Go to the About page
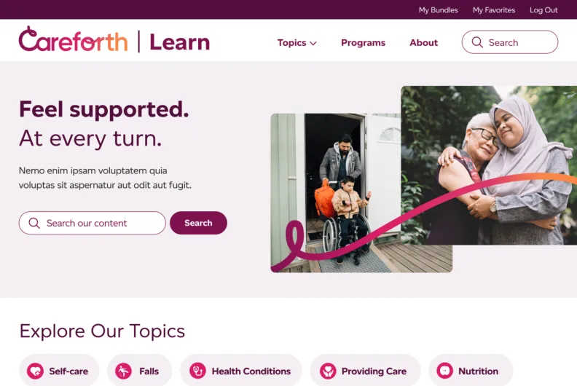 coord(423,43)
